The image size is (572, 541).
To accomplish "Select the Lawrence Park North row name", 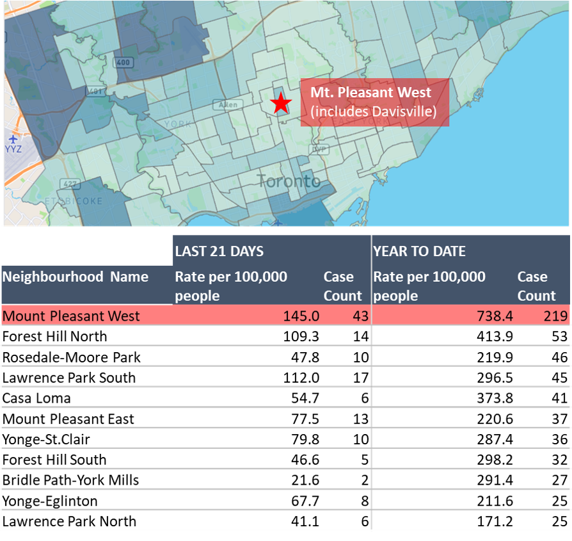I will [x=69, y=522].
